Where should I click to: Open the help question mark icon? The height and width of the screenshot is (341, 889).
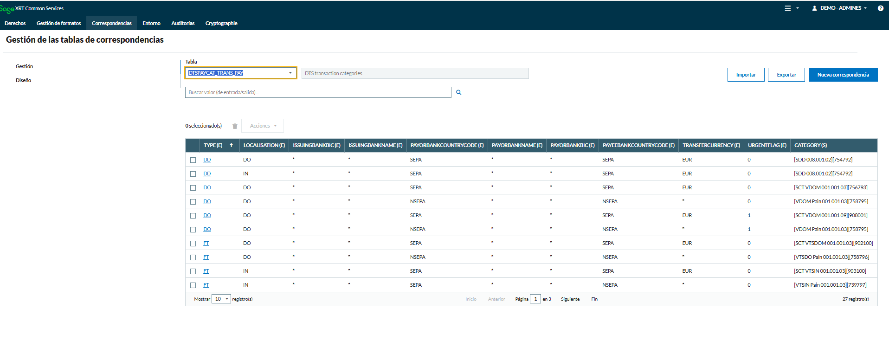(x=880, y=8)
